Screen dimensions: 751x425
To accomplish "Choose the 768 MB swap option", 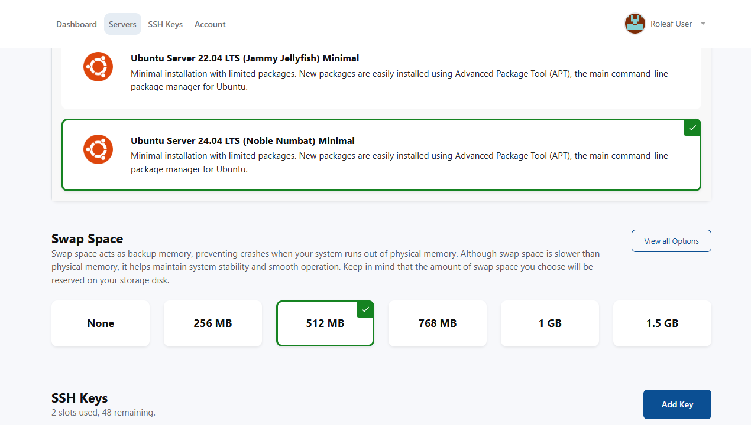I will tap(438, 323).
